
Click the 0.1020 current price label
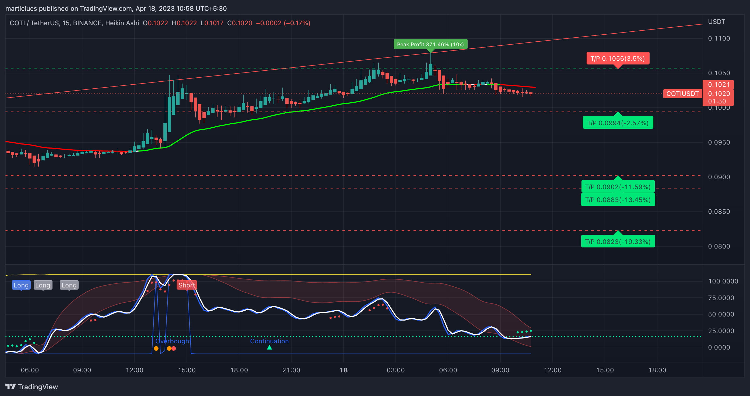(x=719, y=93)
